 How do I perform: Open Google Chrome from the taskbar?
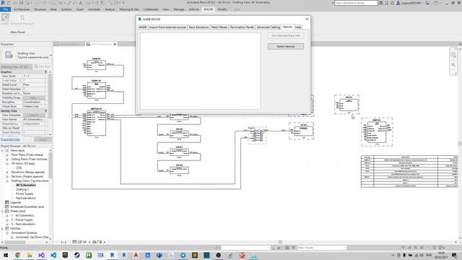point(17,255)
